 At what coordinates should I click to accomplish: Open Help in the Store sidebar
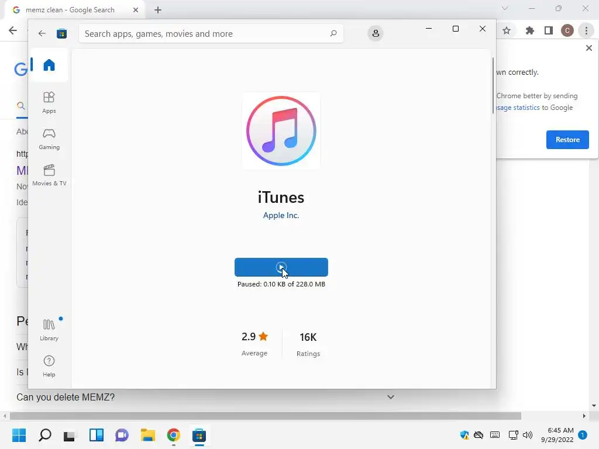pyautogui.click(x=49, y=366)
